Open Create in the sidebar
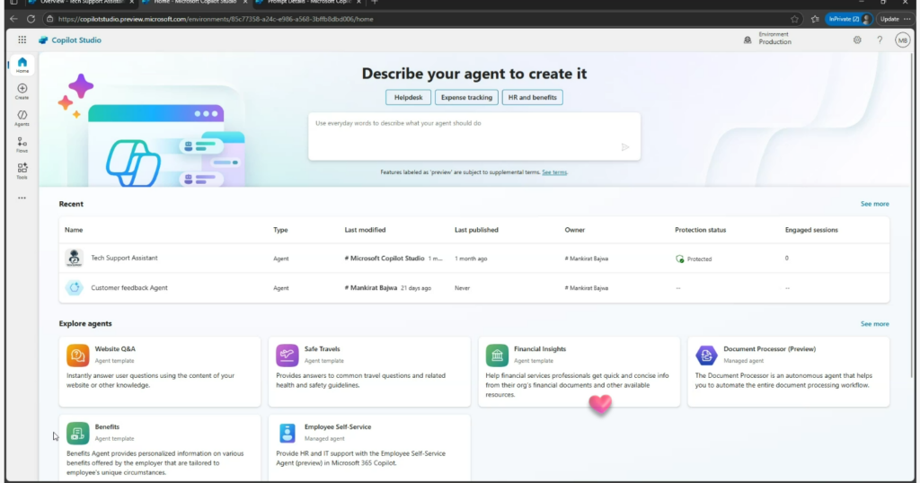 pos(22,92)
